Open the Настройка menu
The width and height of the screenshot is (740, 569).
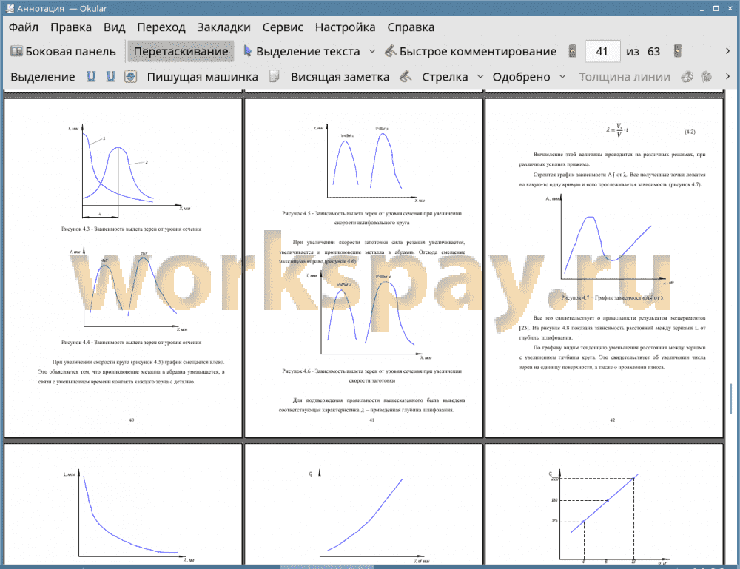coord(345,27)
